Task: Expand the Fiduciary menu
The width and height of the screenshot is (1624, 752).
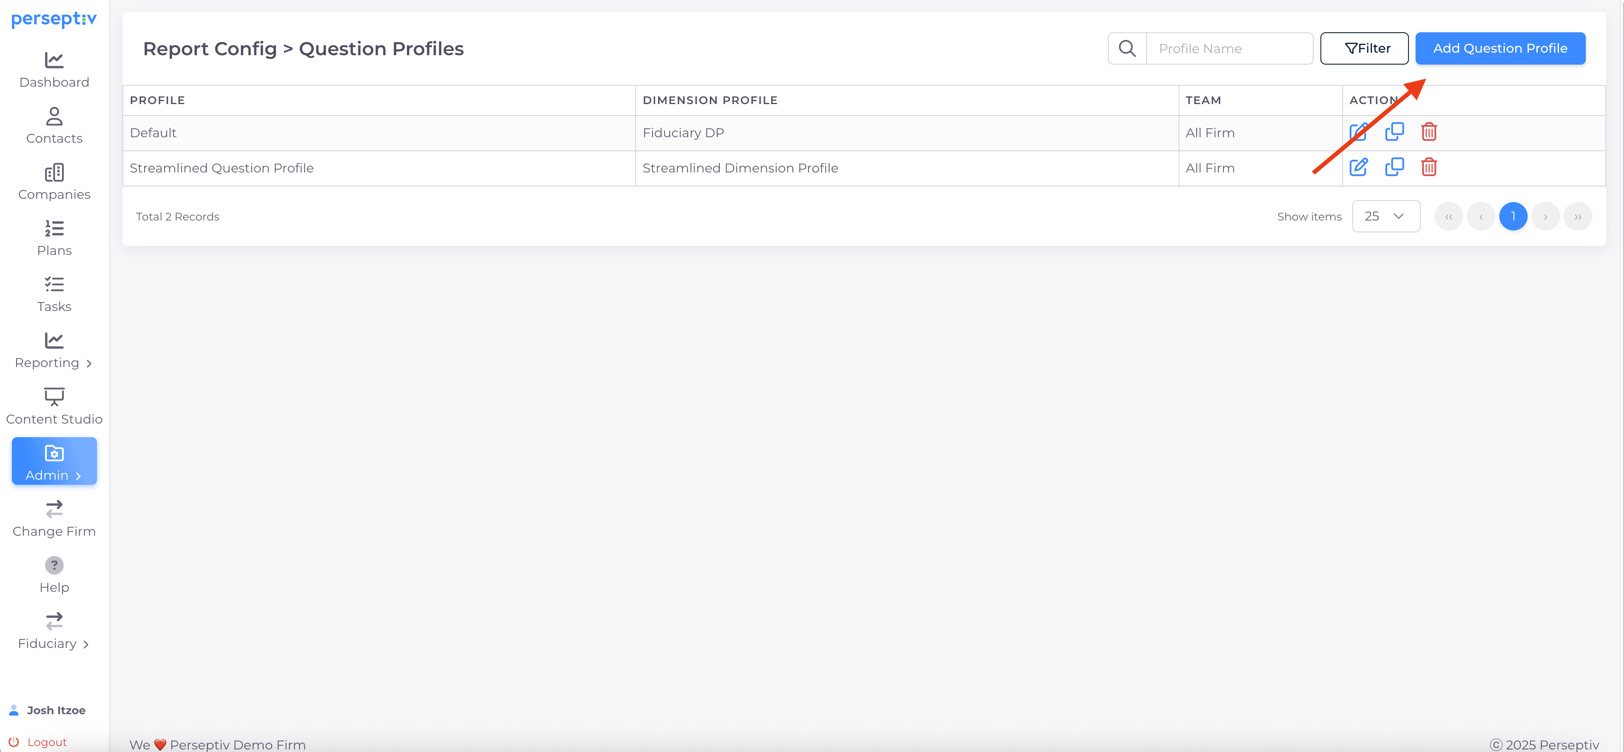Action: [54, 631]
